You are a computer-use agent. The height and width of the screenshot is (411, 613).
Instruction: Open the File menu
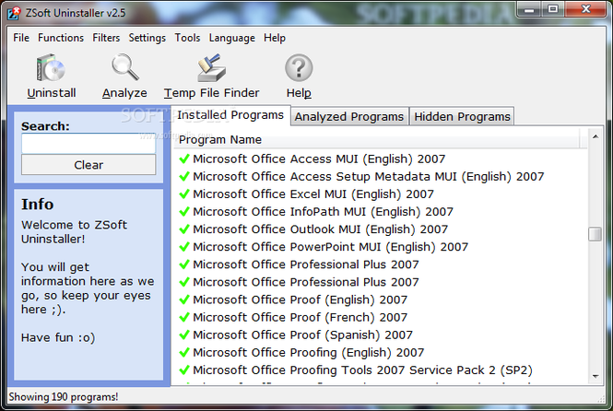click(x=21, y=38)
